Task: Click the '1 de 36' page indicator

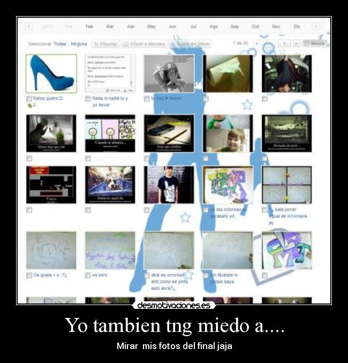Action: coord(240,43)
